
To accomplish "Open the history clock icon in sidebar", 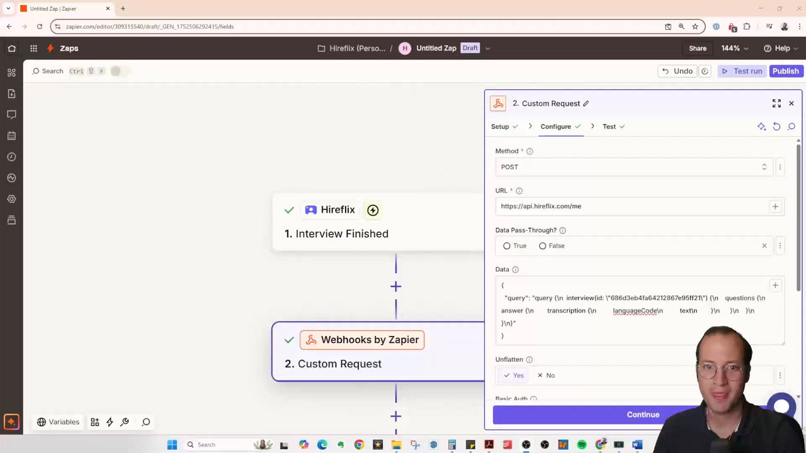I will click(x=11, y=157).
